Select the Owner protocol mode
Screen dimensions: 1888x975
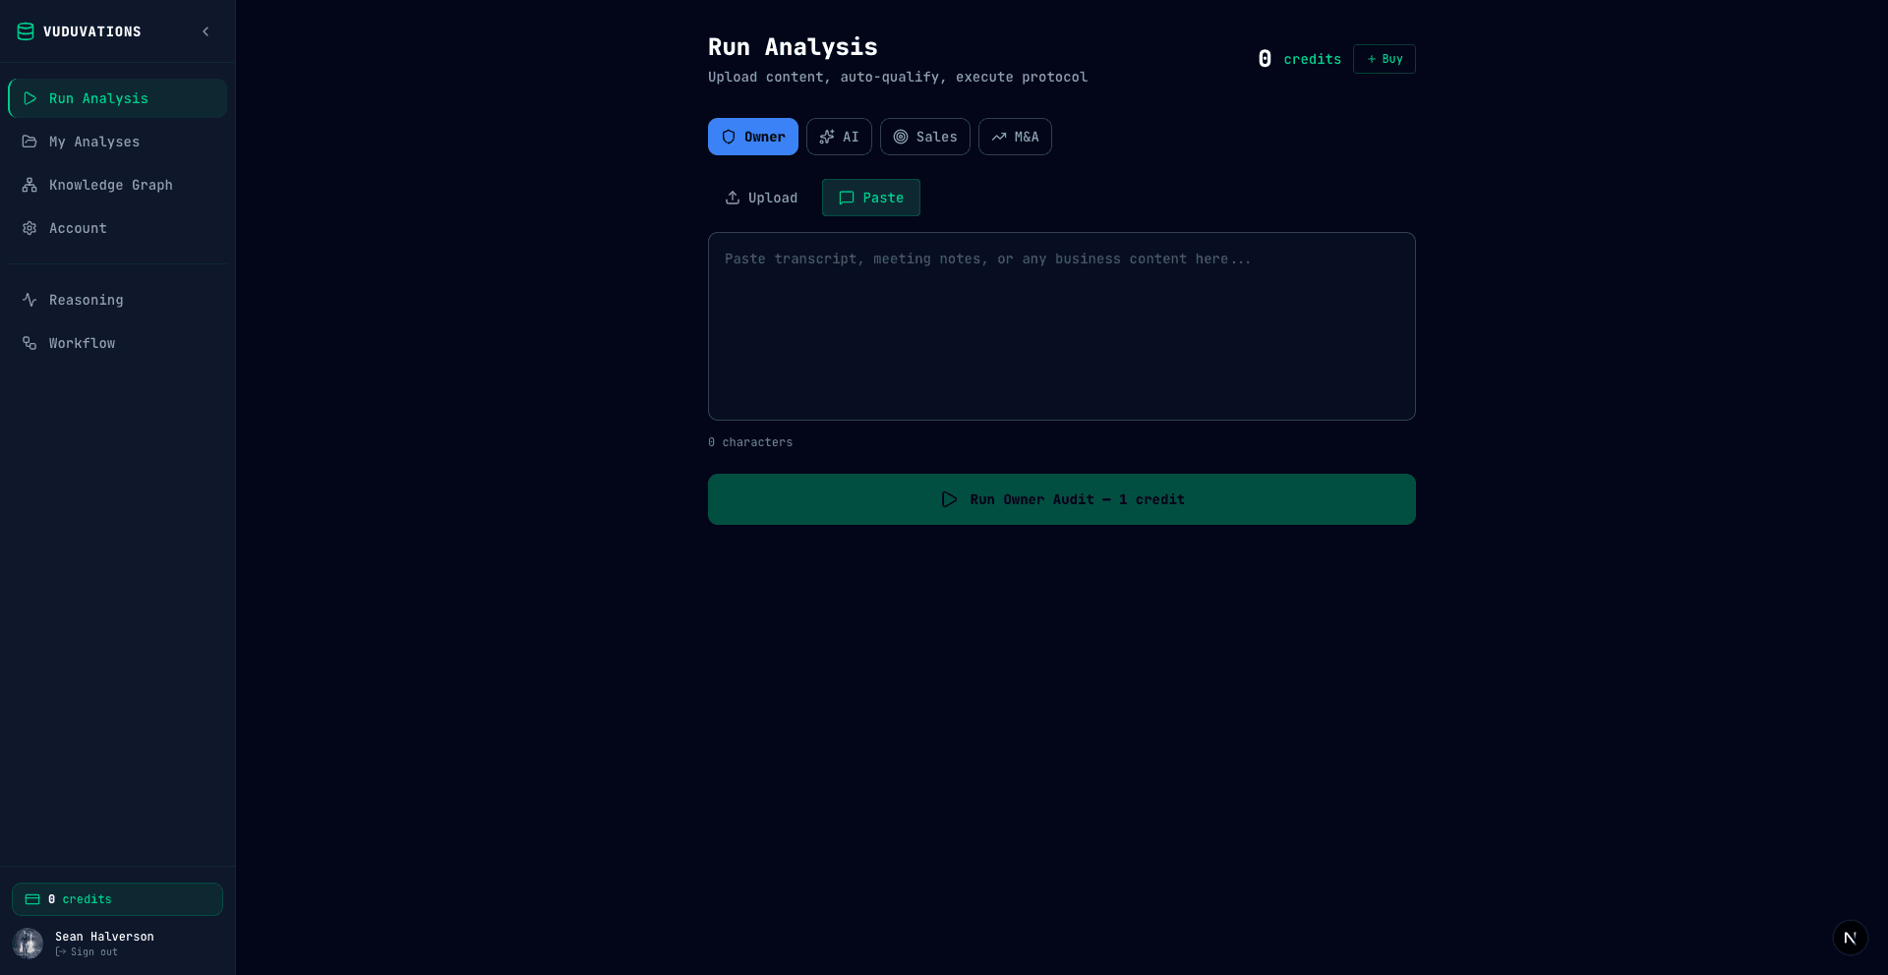tap(753, 137)
